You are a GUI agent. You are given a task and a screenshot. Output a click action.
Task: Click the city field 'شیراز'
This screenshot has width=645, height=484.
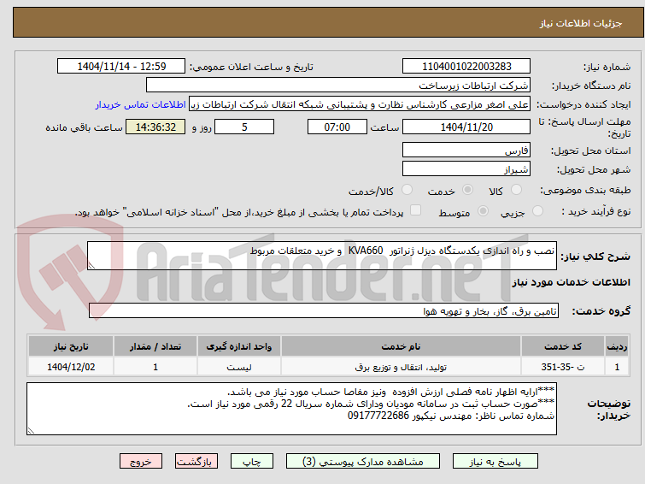click(466, 168)
